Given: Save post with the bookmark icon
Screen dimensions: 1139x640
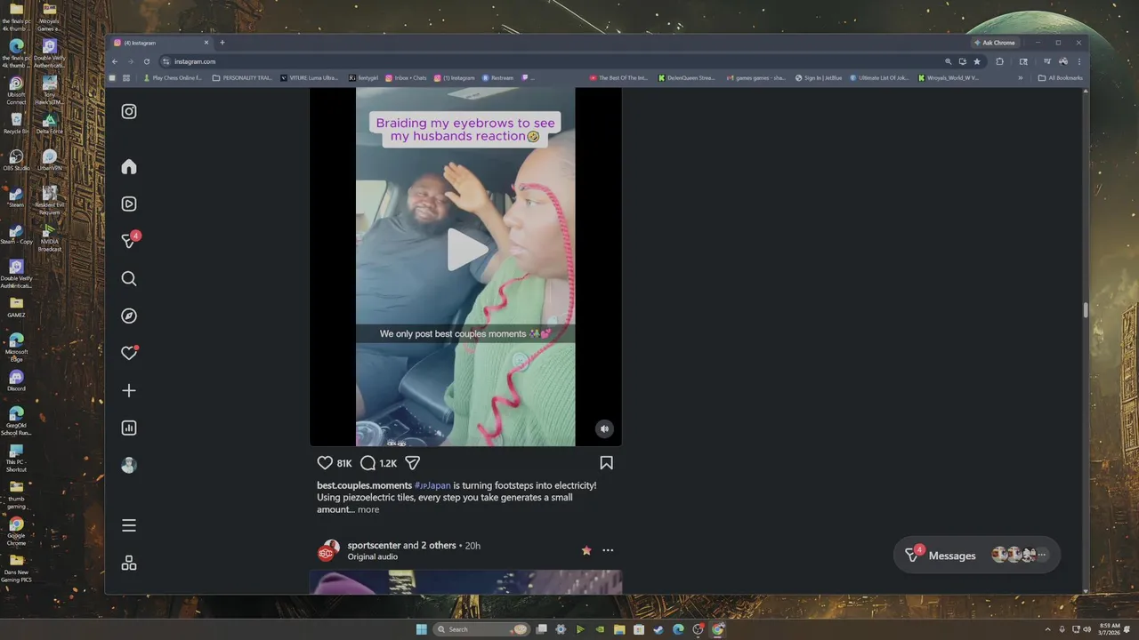Looking at the screenshot, I should tap(606, 463).
